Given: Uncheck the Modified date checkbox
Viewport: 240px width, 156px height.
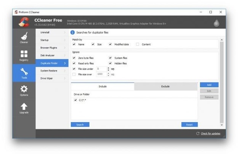Looking at the screenshot, I should (x=110, y=44).
